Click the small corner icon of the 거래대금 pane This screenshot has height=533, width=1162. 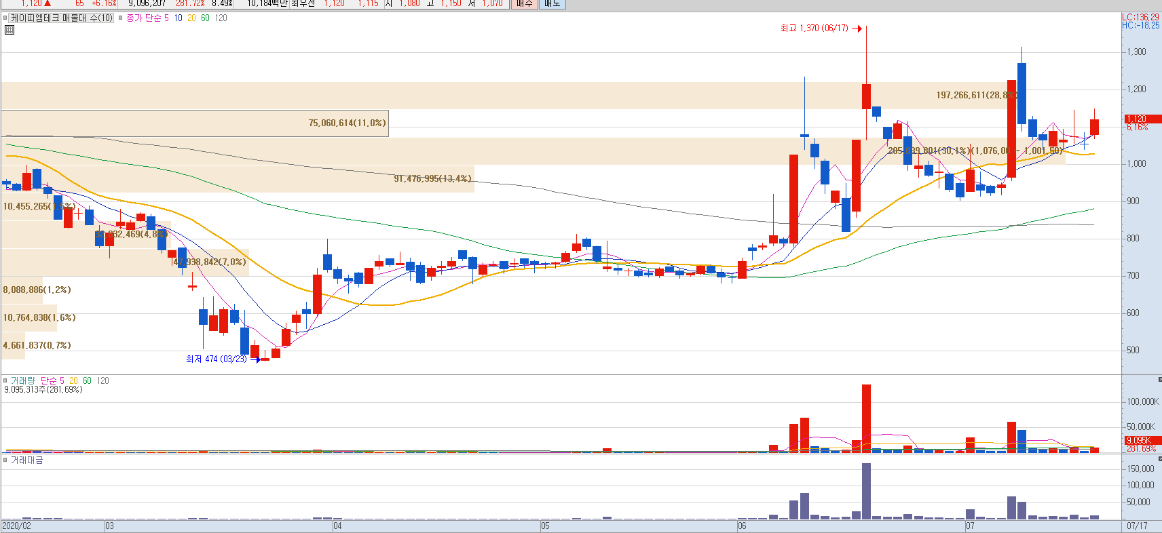pyautogui.click(x=1159, y=458)
